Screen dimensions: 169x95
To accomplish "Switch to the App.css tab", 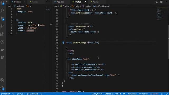I will 60,2.
